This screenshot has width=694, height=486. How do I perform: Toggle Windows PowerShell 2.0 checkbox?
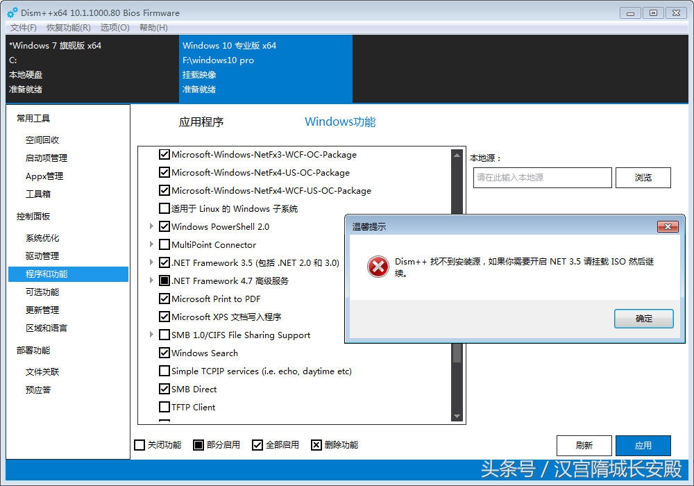tap(164, 226)
